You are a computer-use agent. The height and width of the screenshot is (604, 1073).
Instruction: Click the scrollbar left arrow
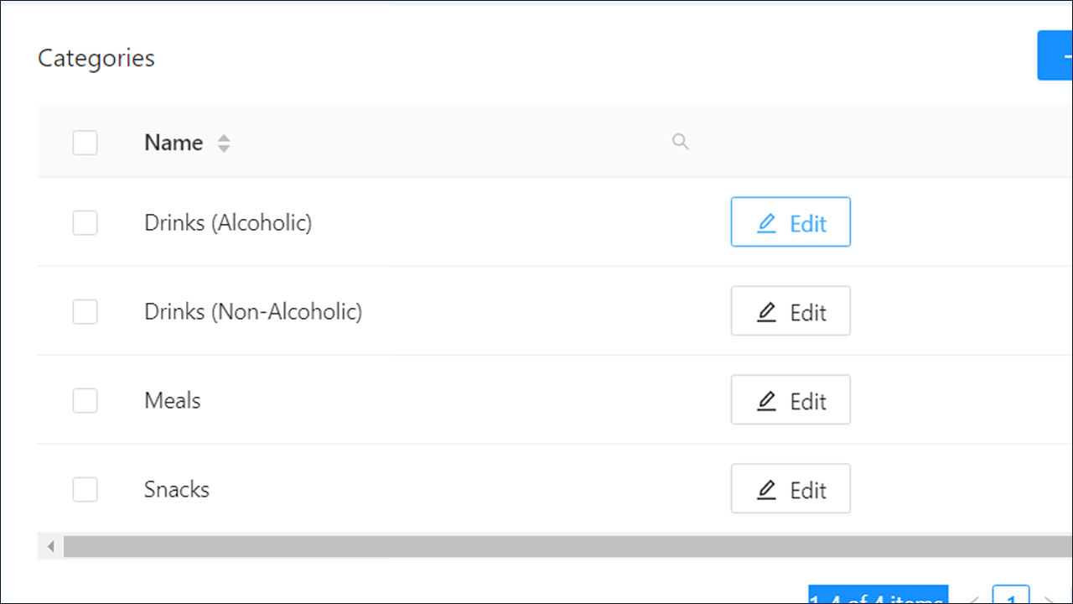(50, 547)
